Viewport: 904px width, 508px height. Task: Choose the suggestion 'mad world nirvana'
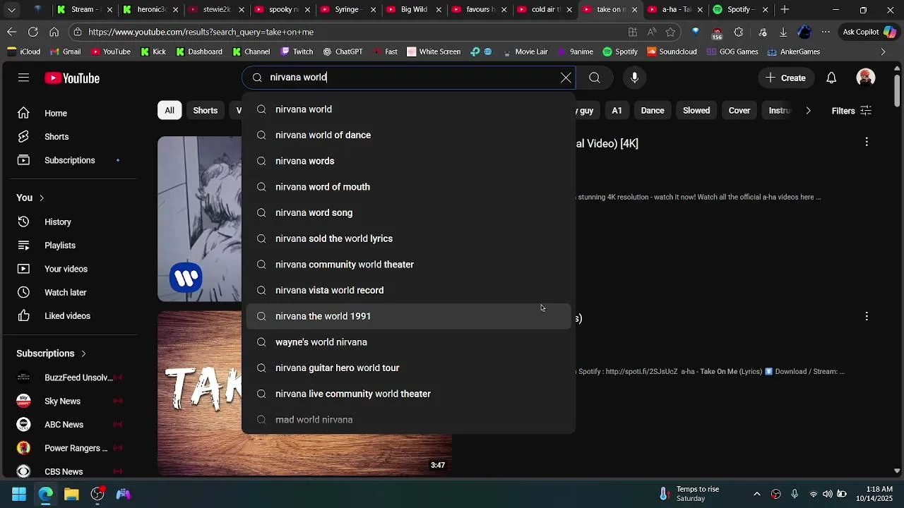(409, 420)
